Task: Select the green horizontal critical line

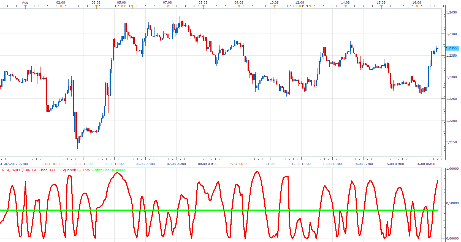Action: pyautogui.click(x=219, y=210)
